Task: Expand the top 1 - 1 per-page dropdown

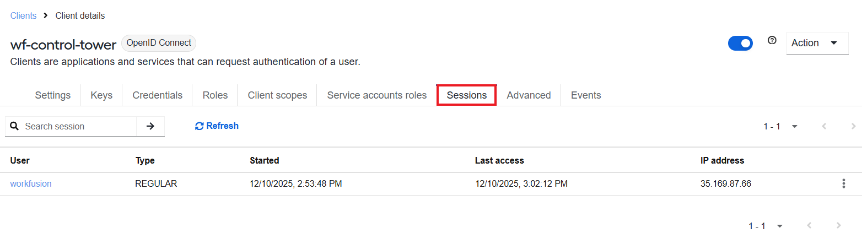Action: pyautogui.click(x=781, y=126)
